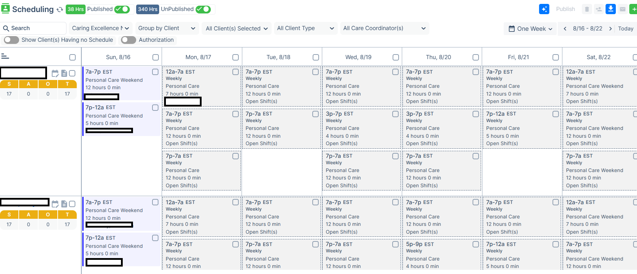Tick the Fri, 8/21 column checkbox
Screen dimensions: 637x274
(x=556, y=57)
